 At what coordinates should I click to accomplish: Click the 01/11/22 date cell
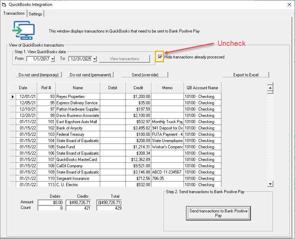(27, 122)
